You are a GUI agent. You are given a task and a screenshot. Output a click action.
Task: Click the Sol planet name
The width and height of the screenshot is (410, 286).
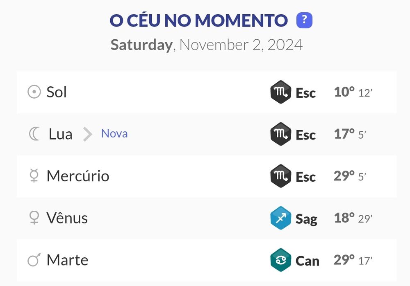click(57, 92)
